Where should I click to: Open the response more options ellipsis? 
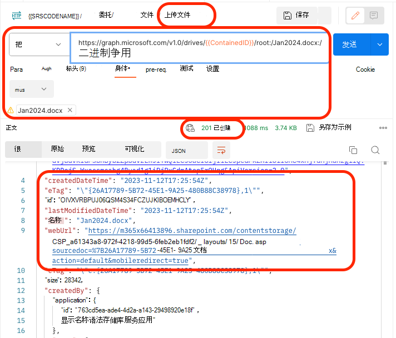point(383,128)
